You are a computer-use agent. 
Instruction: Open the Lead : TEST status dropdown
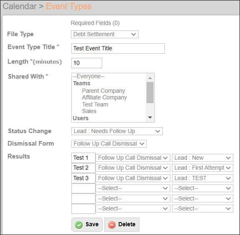click(202, 178)
